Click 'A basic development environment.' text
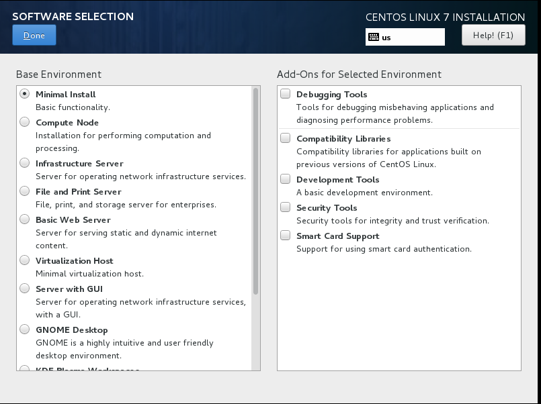 click(x=364, y=193)
